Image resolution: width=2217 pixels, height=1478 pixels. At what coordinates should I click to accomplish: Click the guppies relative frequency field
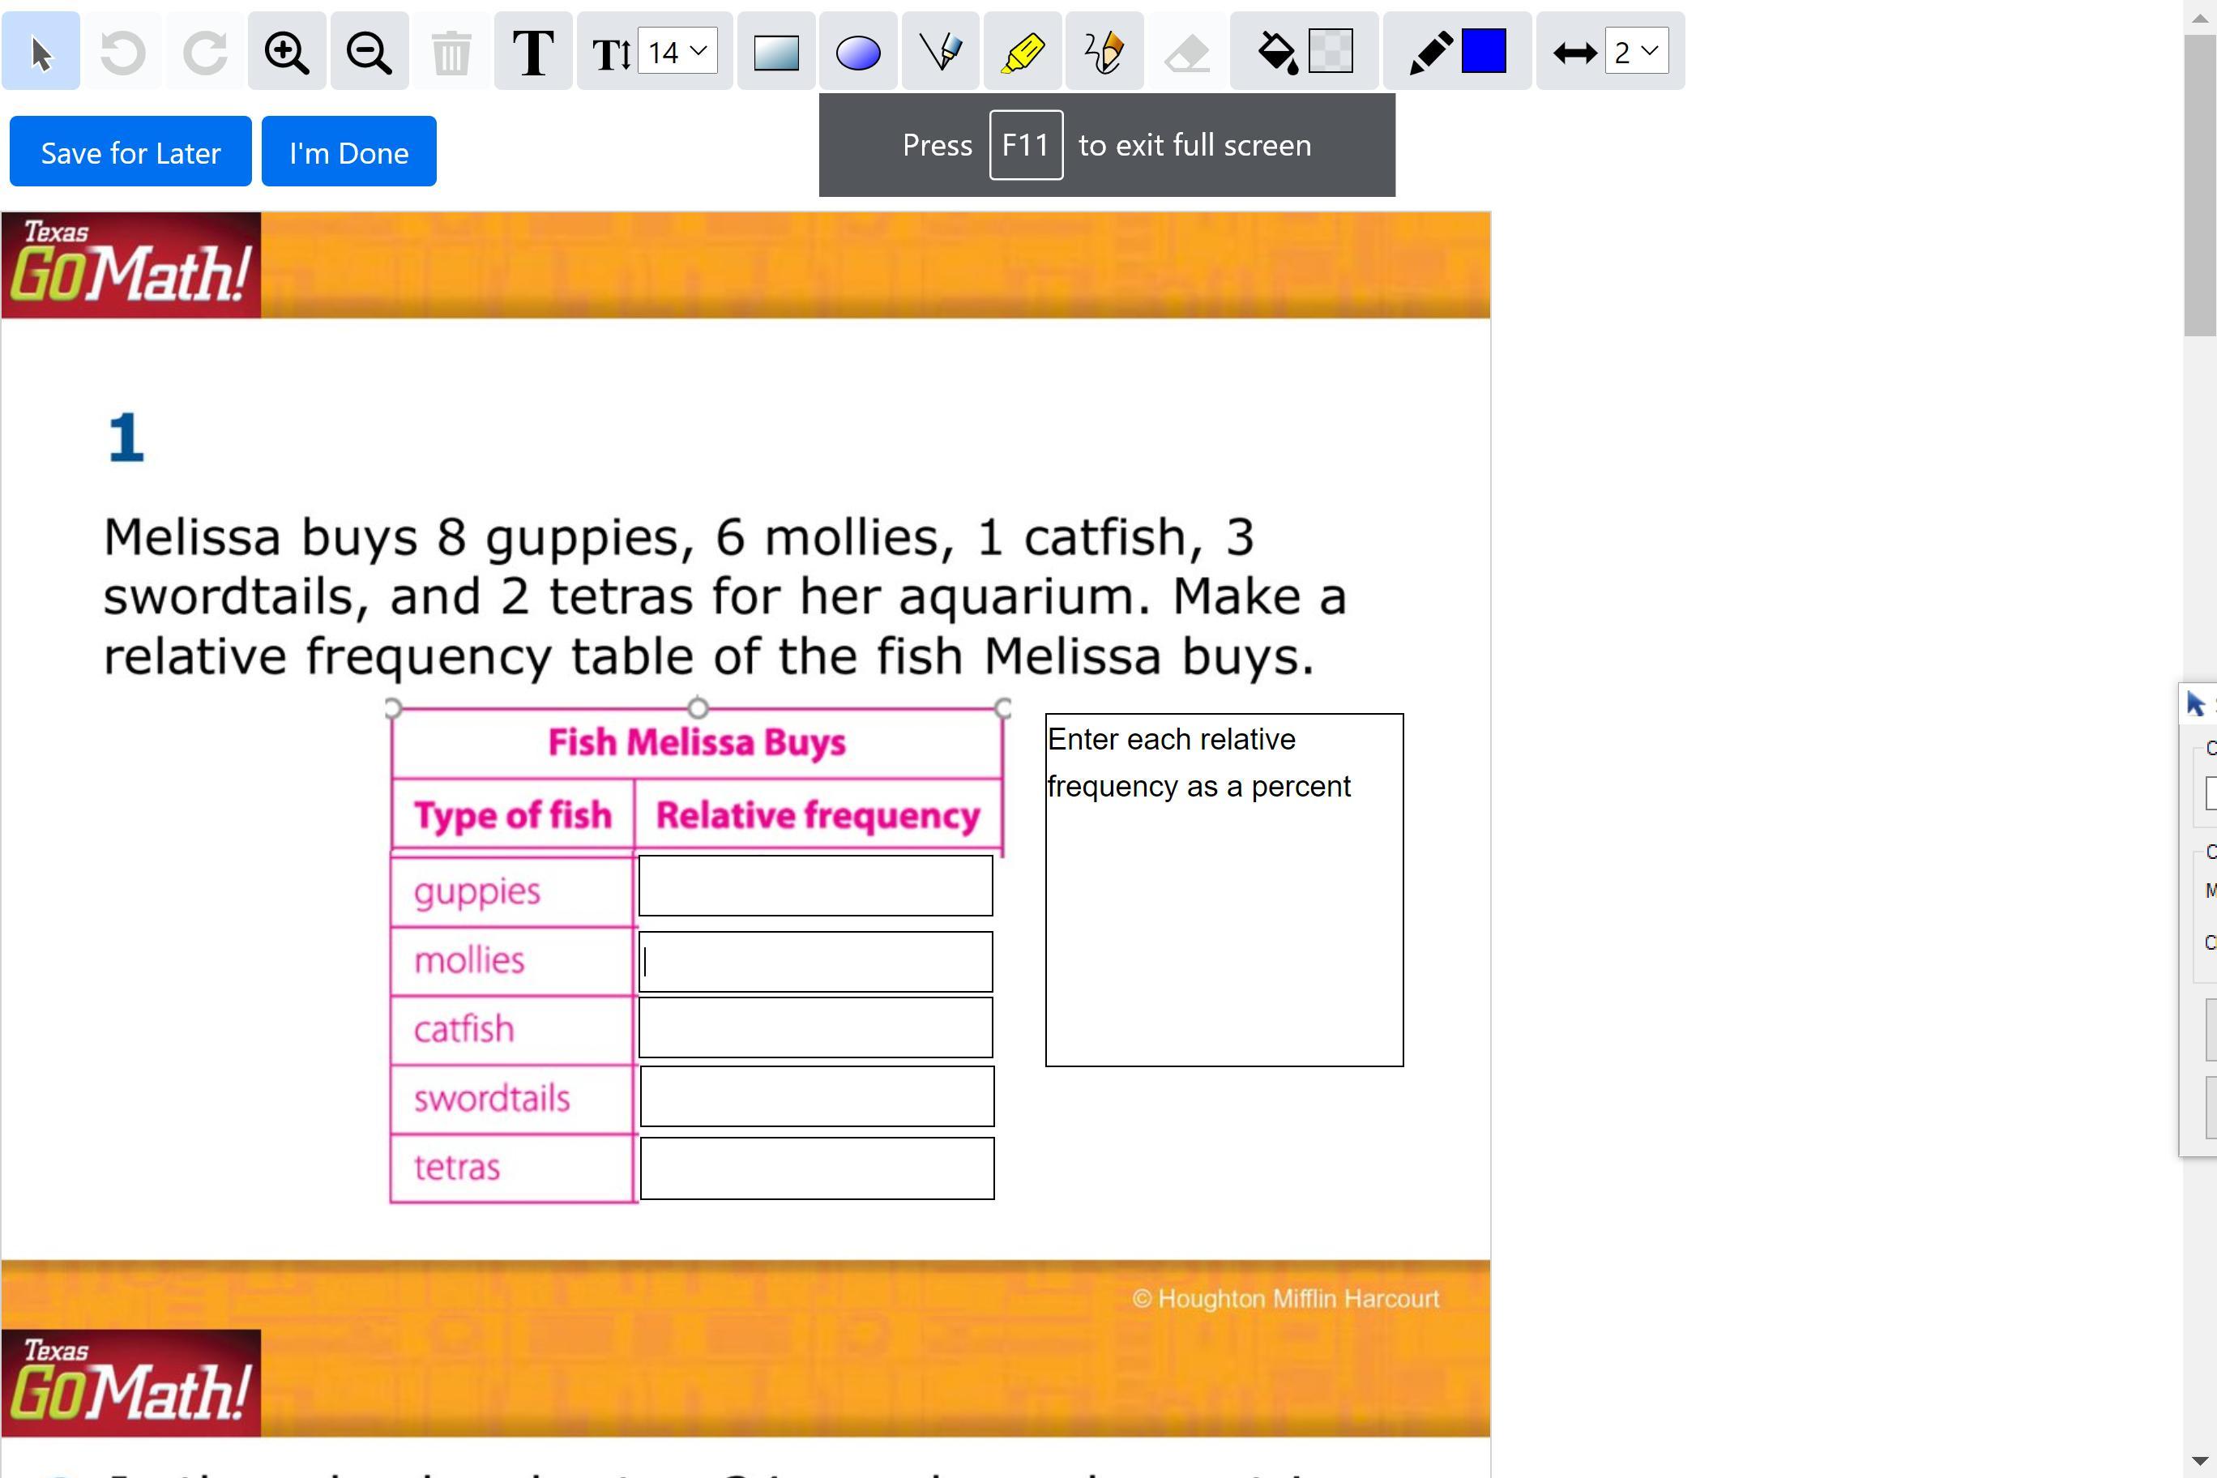click(x=815, y=885)
